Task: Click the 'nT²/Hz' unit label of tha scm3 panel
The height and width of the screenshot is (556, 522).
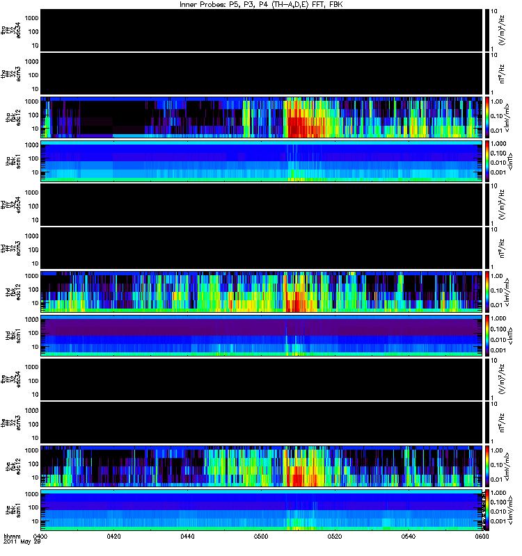Action: click(502, 74)
